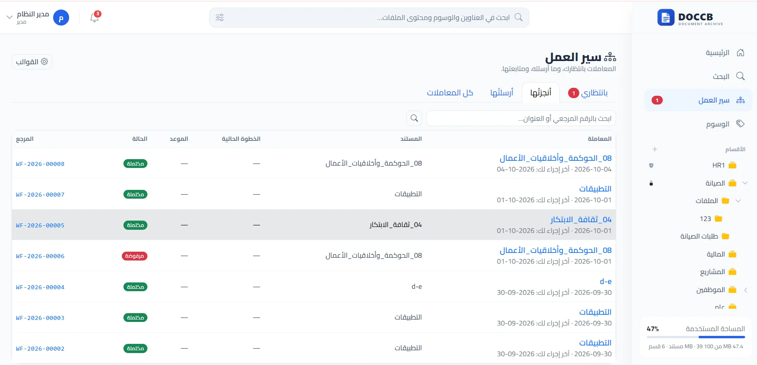Click المعاملة column header
Image resolution: width=757 pixels, height=365 pixels.
point(600,139)
